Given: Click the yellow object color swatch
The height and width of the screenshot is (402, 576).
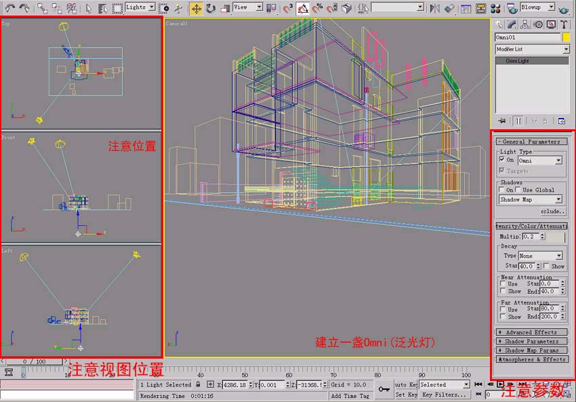Looking at the screenshot, I should pos(566,38).
